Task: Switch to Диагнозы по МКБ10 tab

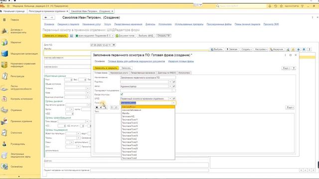Action: pos(166,73)
